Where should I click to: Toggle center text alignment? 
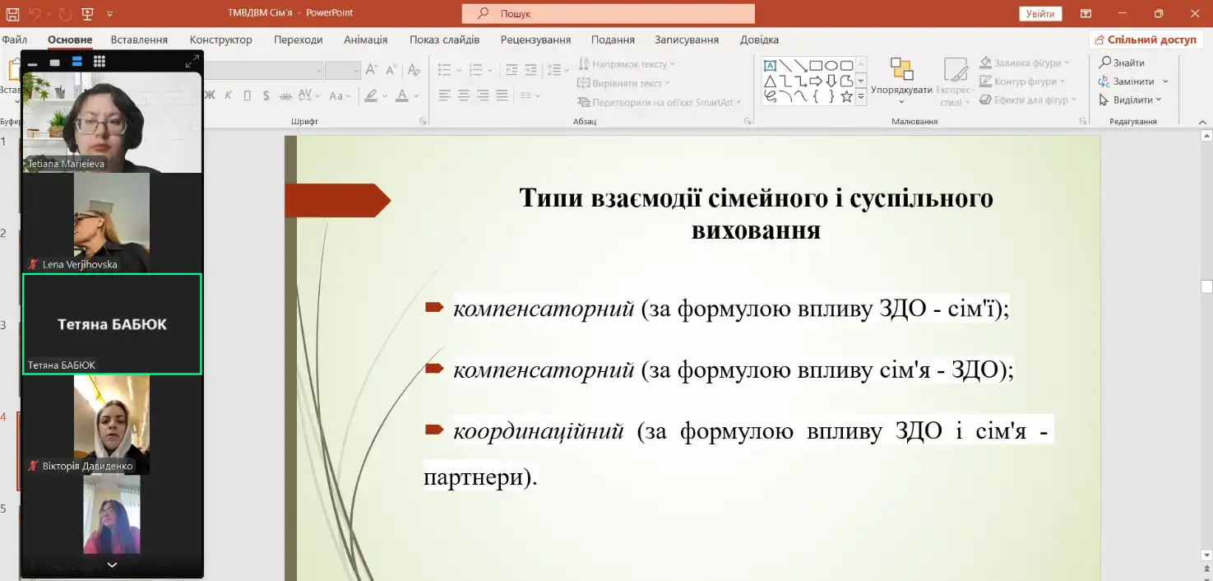click(464, 95)
